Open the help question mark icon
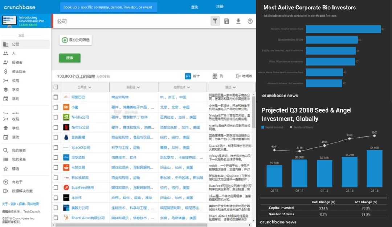Screen dimensions: 392x227 pyautogui.click(x=250, y=21)
